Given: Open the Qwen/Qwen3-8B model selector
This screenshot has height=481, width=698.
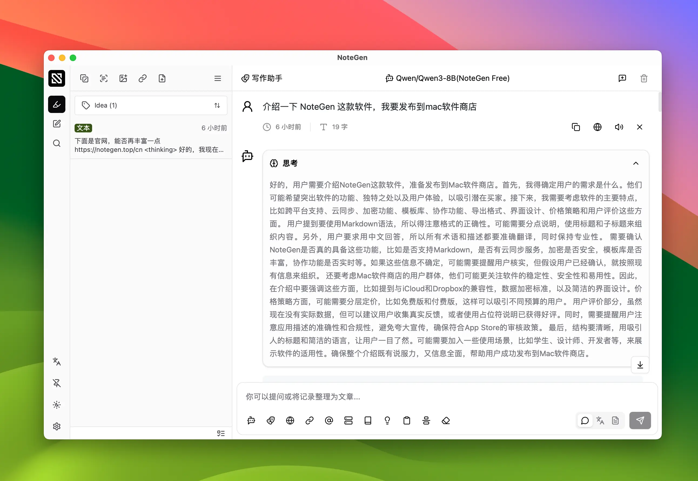Looking at the screenshot, I should (x=447, y=78).
